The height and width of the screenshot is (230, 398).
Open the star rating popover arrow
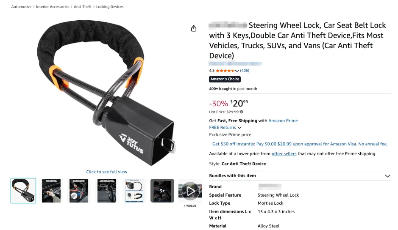(237, 71)
